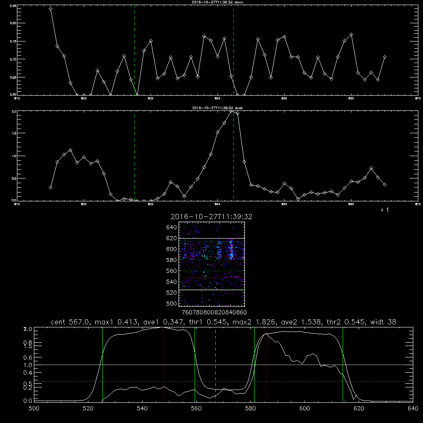Click the '600' x-axis label of bottom plot
Viewport: 423px width, 423px height.
(305, 409)
